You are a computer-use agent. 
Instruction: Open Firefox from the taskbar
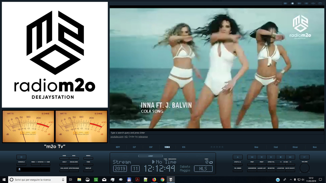pos(154,179)
